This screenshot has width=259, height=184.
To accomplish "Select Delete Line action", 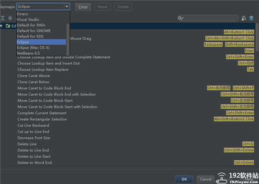I will [x=27, y=144].
